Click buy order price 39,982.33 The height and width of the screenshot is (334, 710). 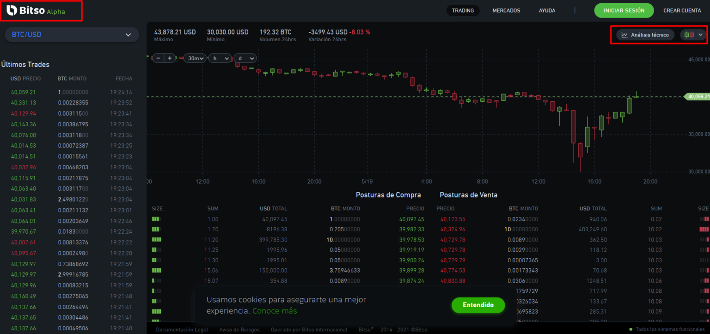point(411,229)
